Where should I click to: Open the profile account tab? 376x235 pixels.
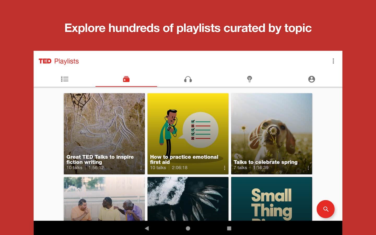(311, 79)
